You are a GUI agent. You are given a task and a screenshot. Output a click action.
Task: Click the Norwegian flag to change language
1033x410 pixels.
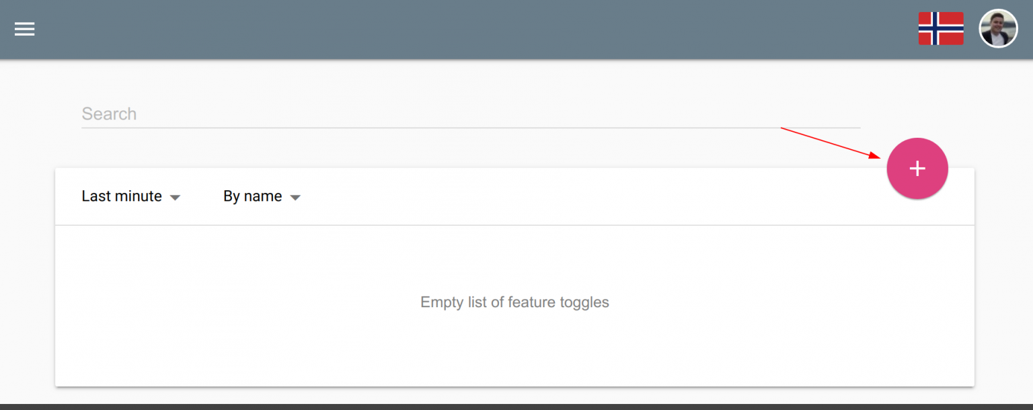pos(940,28)
